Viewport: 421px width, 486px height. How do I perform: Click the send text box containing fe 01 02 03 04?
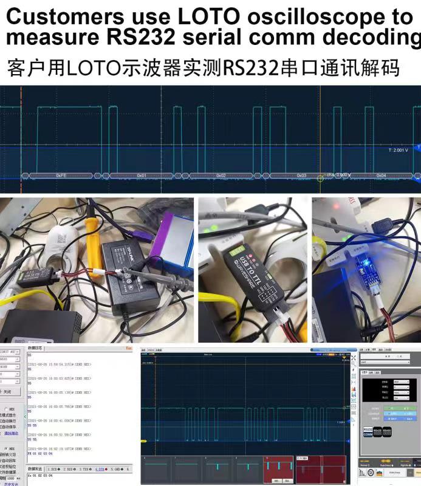(x=80, y=479)
